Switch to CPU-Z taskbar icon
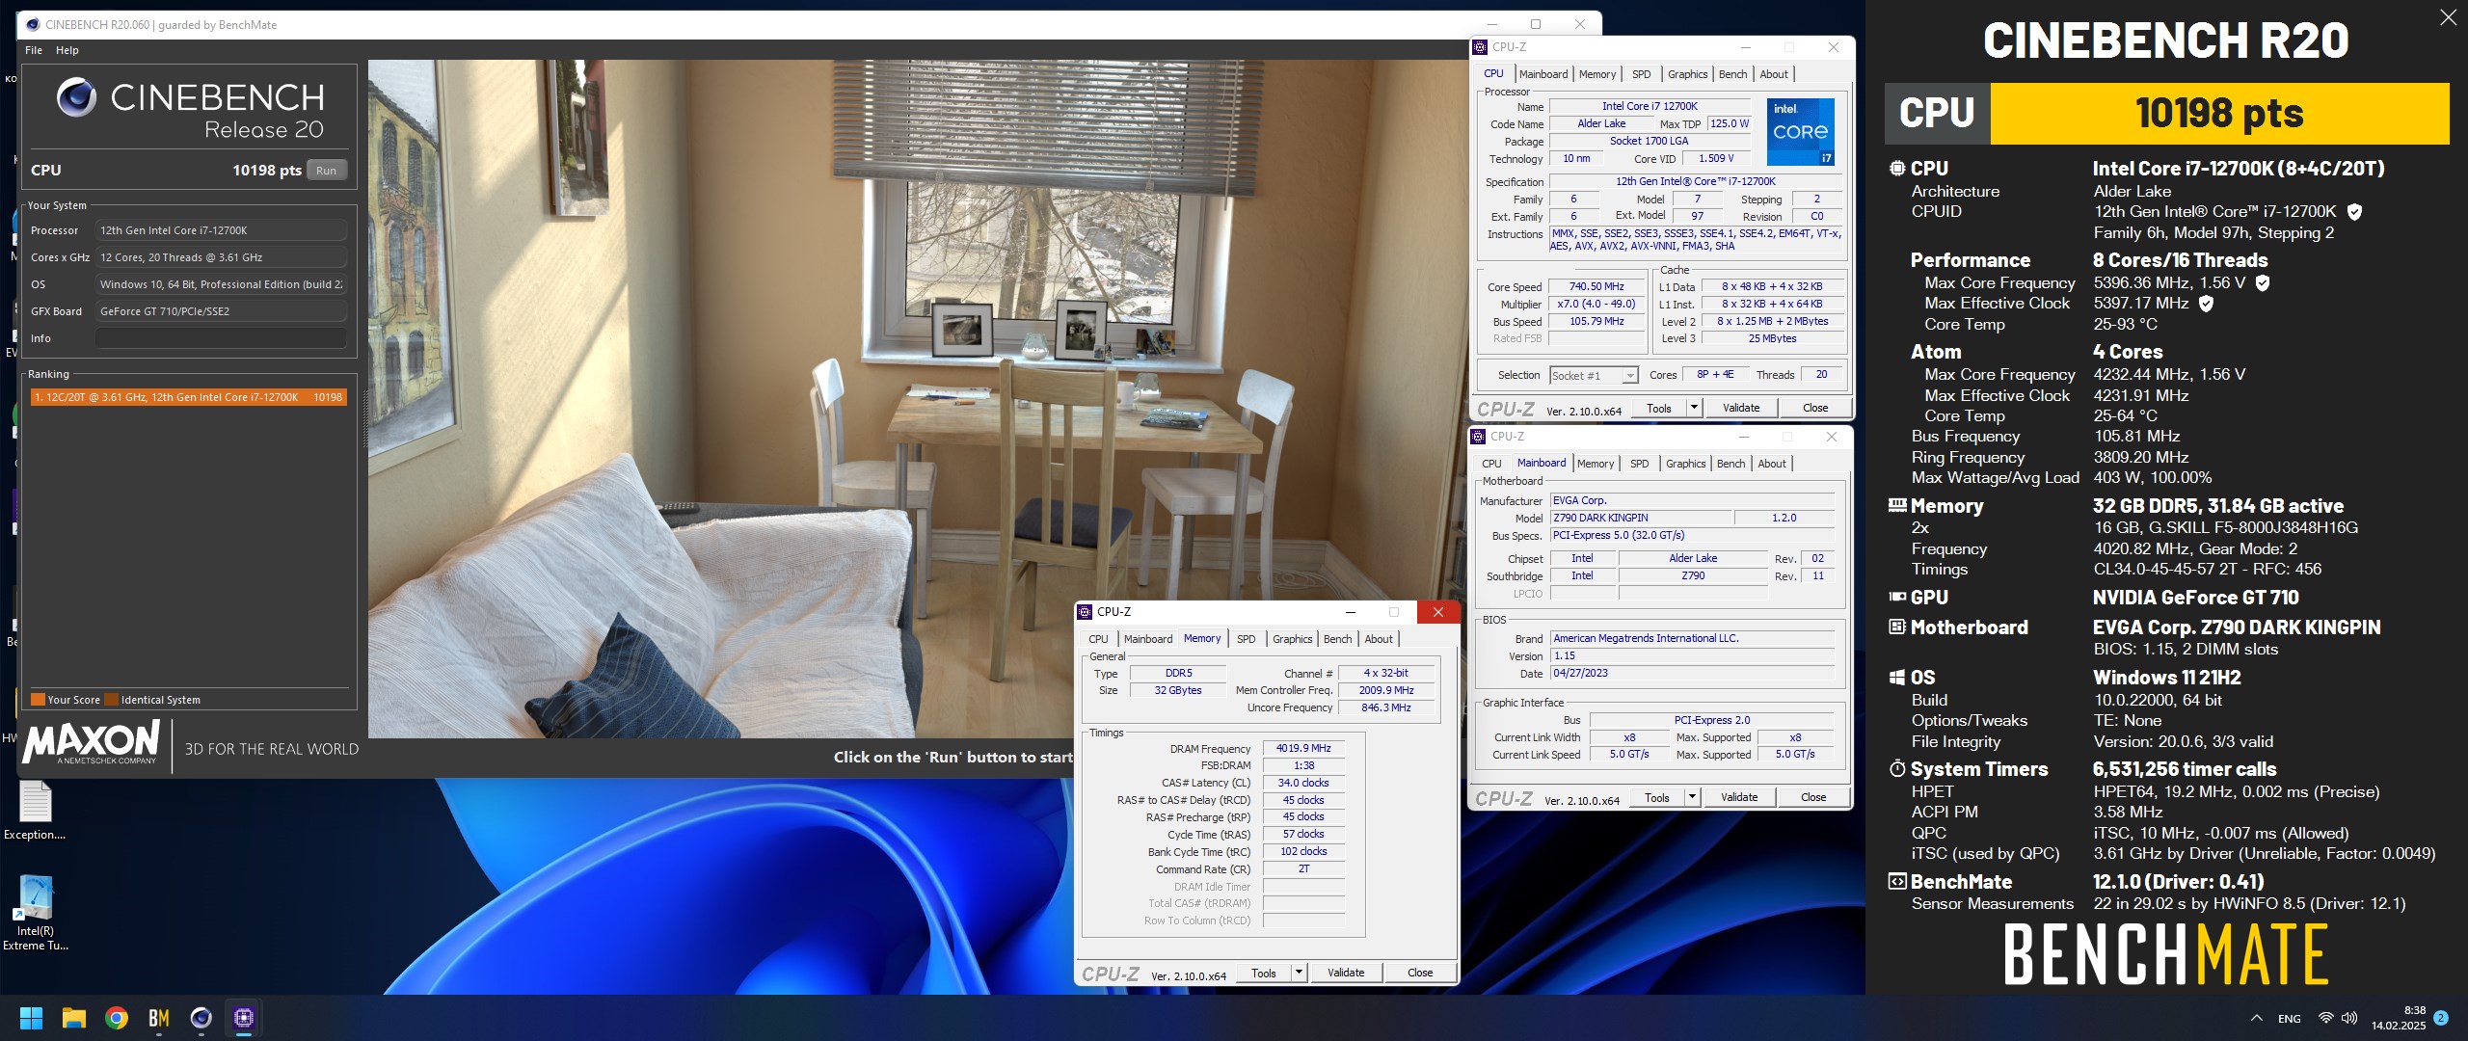The width and height of the screenshot is (2468, 1041). [244, 1018]
